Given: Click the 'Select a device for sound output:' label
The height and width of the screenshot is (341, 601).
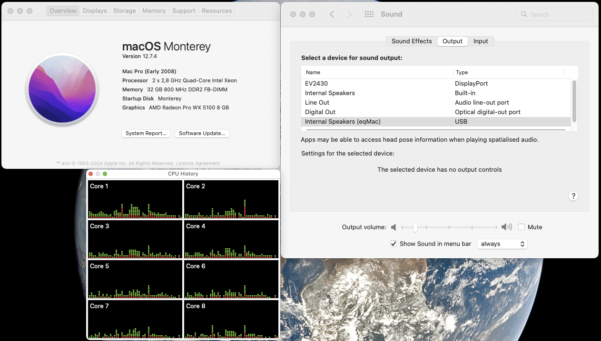Looking at the screenshot, I should coord(352,58).
